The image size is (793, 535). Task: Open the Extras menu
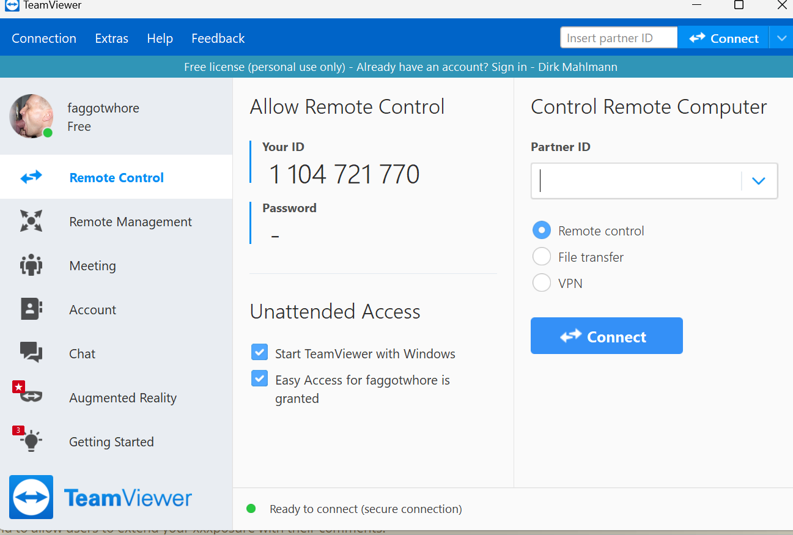[112, 39]
